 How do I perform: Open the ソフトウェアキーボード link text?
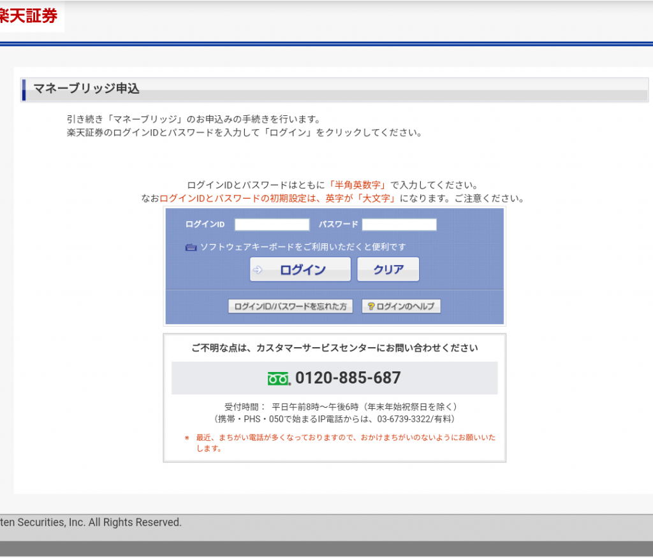303,247
